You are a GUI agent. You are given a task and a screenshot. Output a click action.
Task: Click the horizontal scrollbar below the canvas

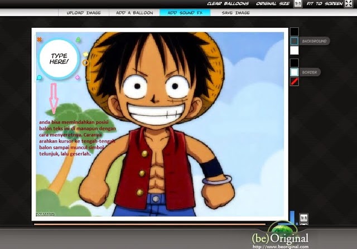pos(149,224)
